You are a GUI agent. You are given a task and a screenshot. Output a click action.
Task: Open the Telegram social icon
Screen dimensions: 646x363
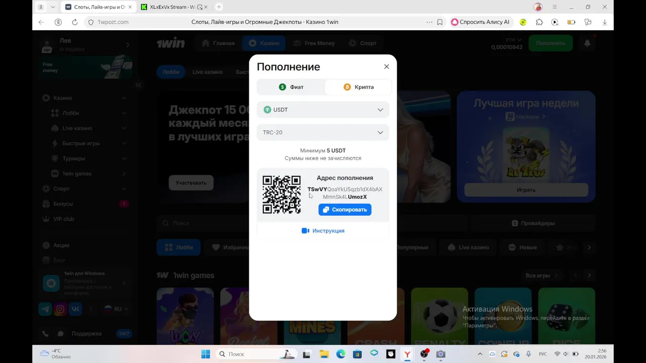coord(45,309)
